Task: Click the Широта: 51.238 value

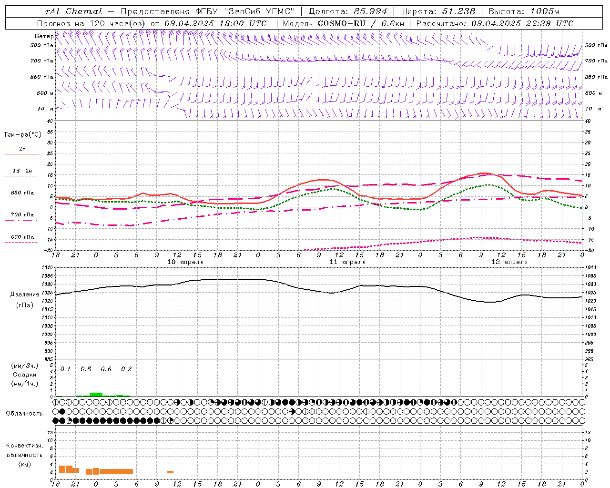Action: 437,11
